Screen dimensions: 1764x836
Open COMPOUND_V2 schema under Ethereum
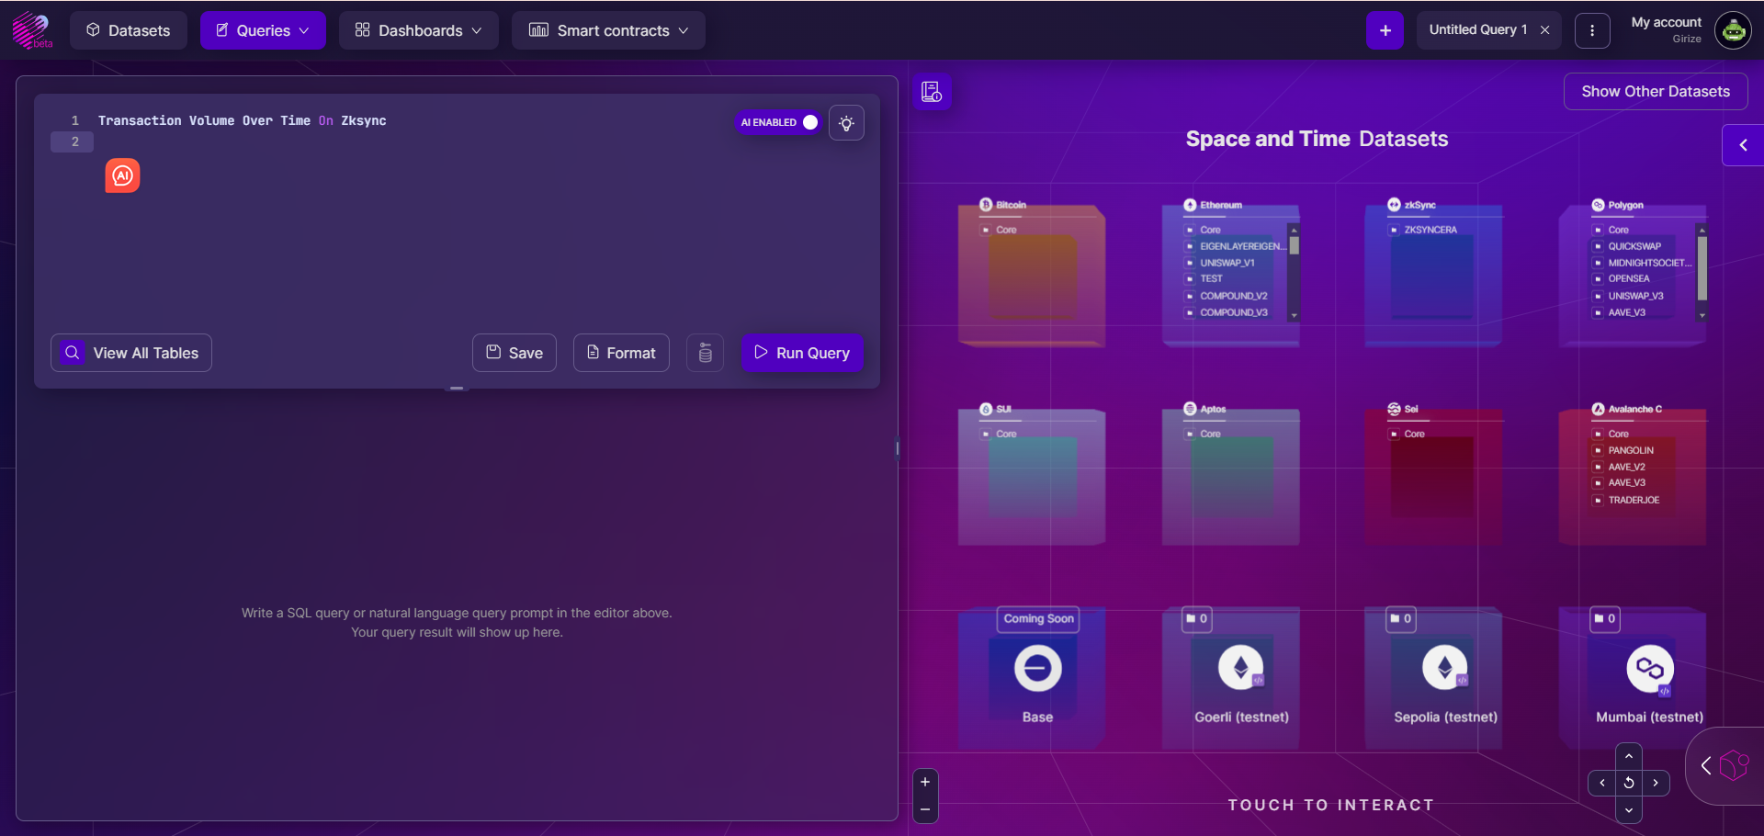(1227, 296)
